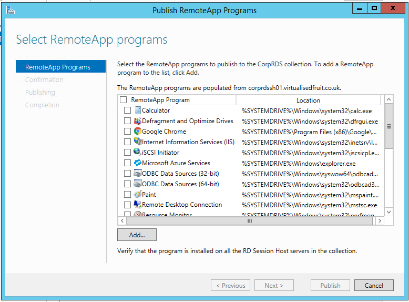This screenshot has height=302, width=409.
Task: Click the Paint program icon
Action: [x=138, y=195]
